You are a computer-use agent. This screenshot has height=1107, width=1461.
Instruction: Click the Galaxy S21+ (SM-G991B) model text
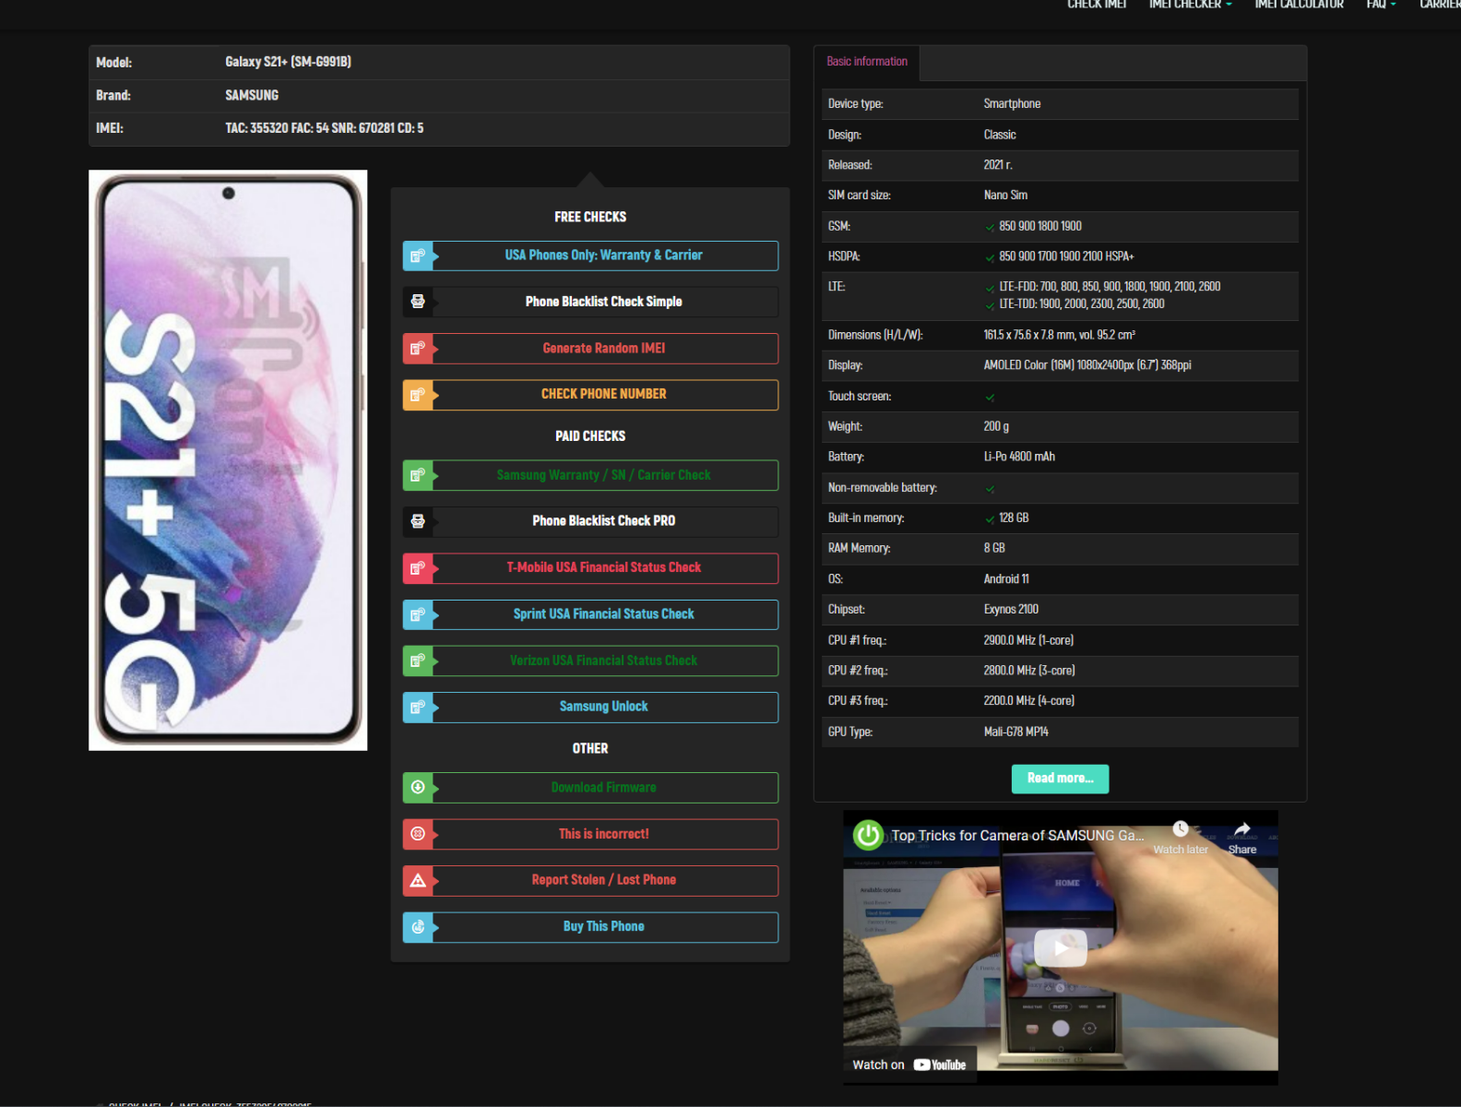click(288, 62)
